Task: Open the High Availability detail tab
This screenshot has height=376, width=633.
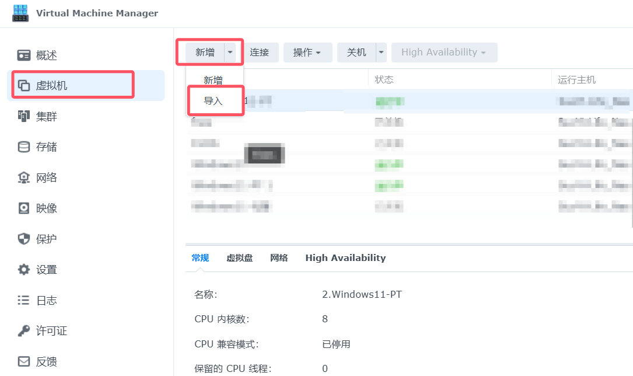Action: (x=345, y=257)
